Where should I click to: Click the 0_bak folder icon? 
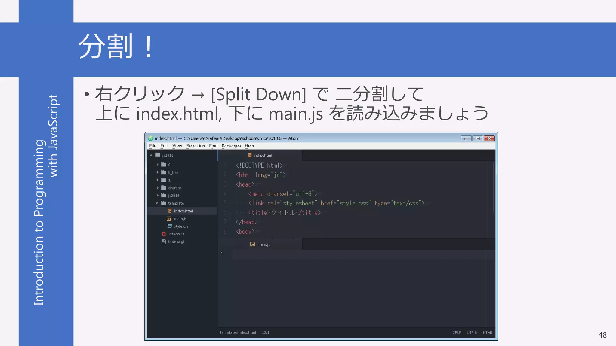(x=164, y=172)
